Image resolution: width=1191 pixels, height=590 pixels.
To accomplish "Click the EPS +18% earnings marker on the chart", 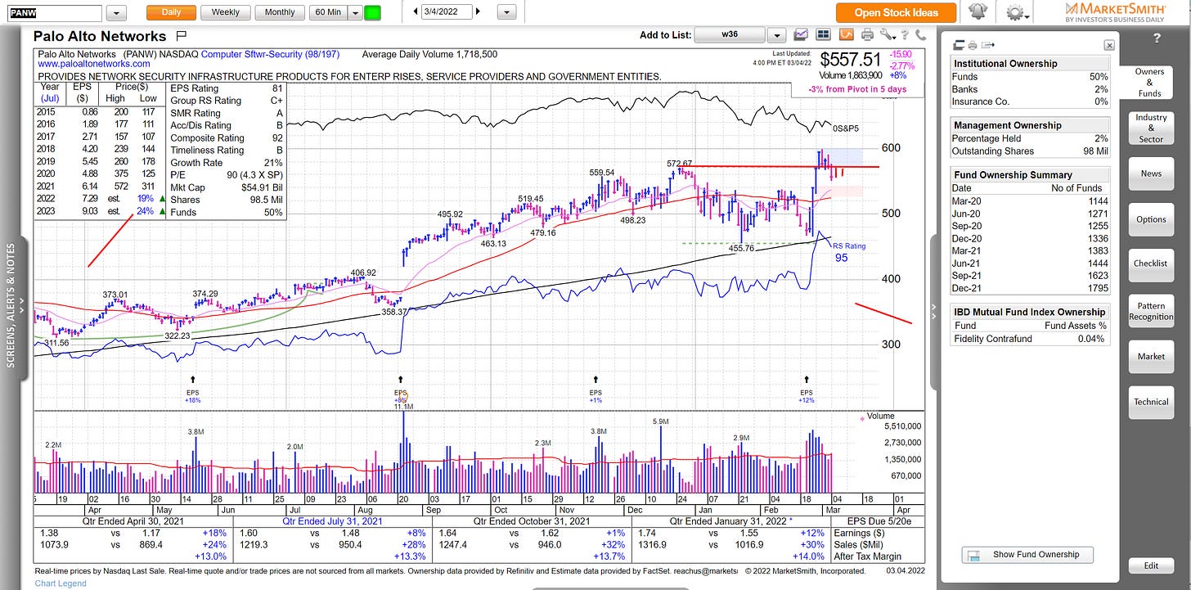I will (x=193, y=390).
